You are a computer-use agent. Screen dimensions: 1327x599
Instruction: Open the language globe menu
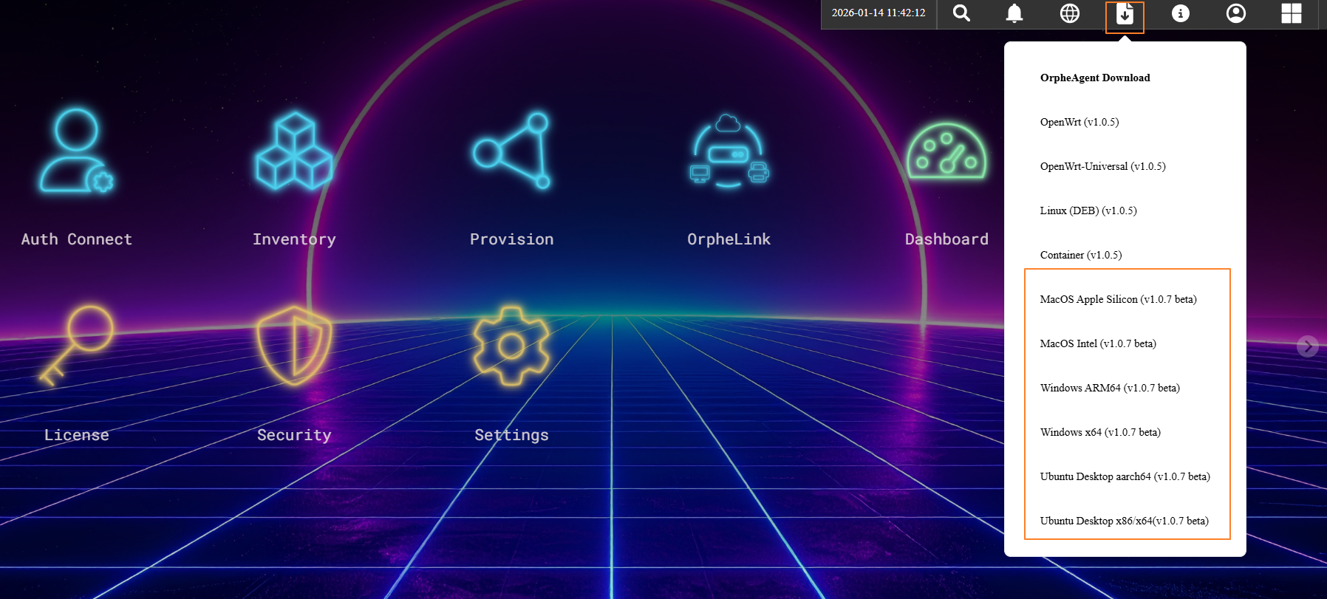(x=1069, y=13)
